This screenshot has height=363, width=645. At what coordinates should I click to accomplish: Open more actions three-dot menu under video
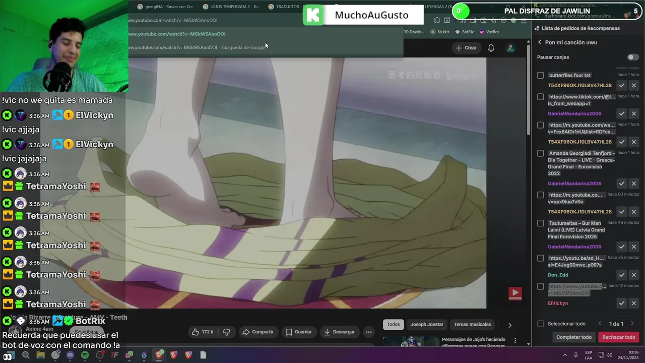pyautogui.click(x=369, y=332)
